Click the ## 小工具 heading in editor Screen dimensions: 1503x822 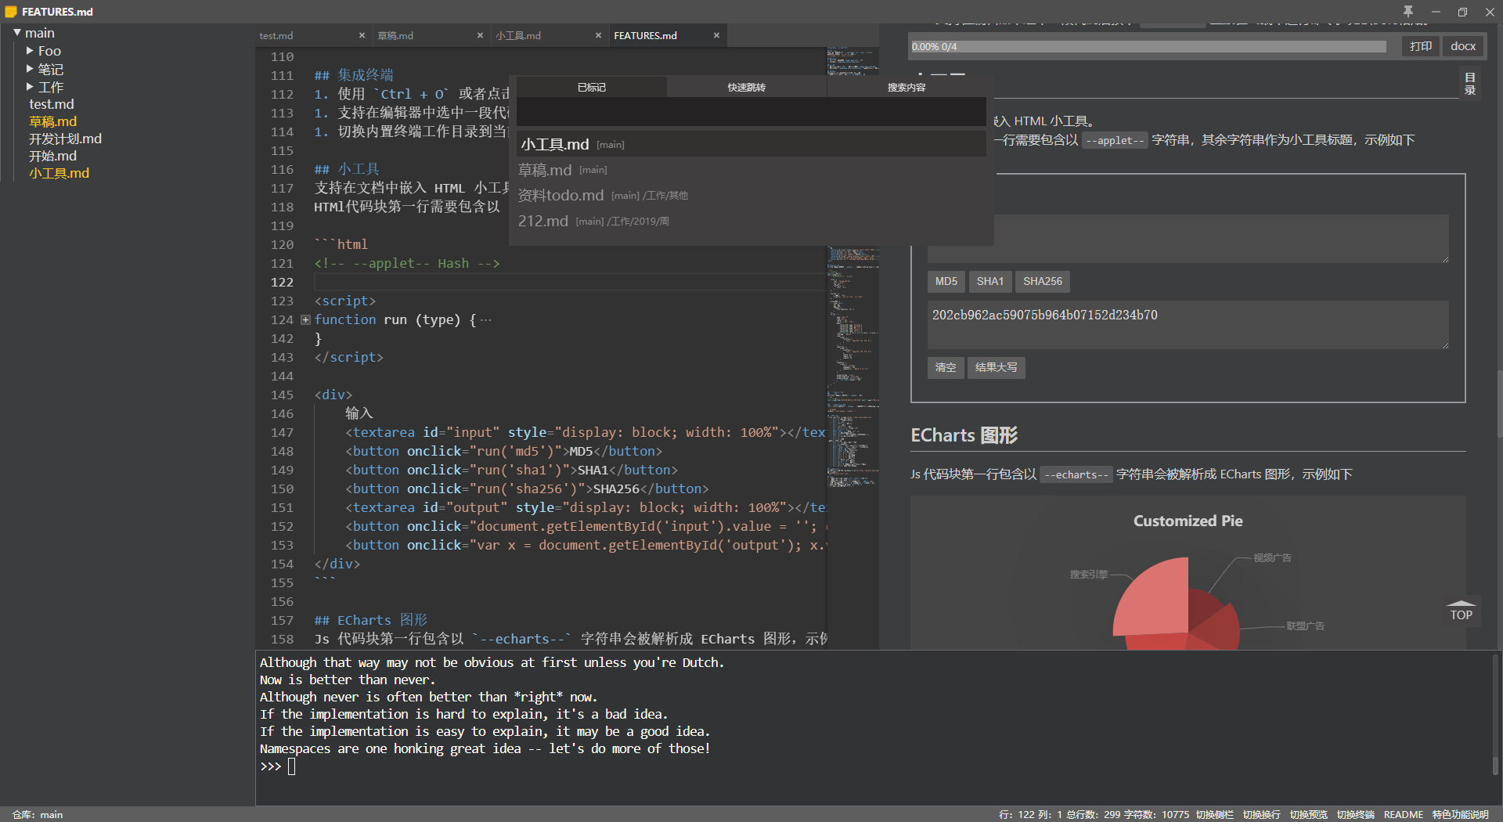pos(347,169)
